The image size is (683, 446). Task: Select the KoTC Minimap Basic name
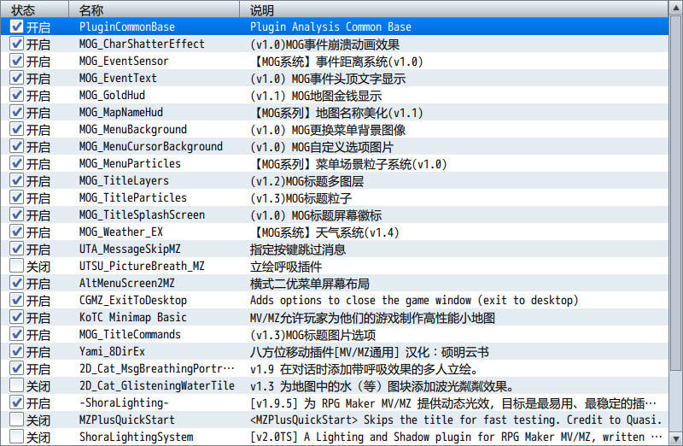coord(133,317)
